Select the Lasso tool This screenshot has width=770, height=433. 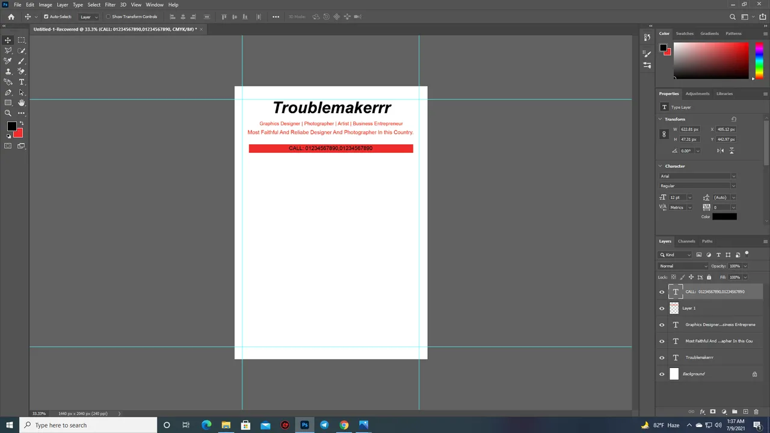tap(8, 51)
